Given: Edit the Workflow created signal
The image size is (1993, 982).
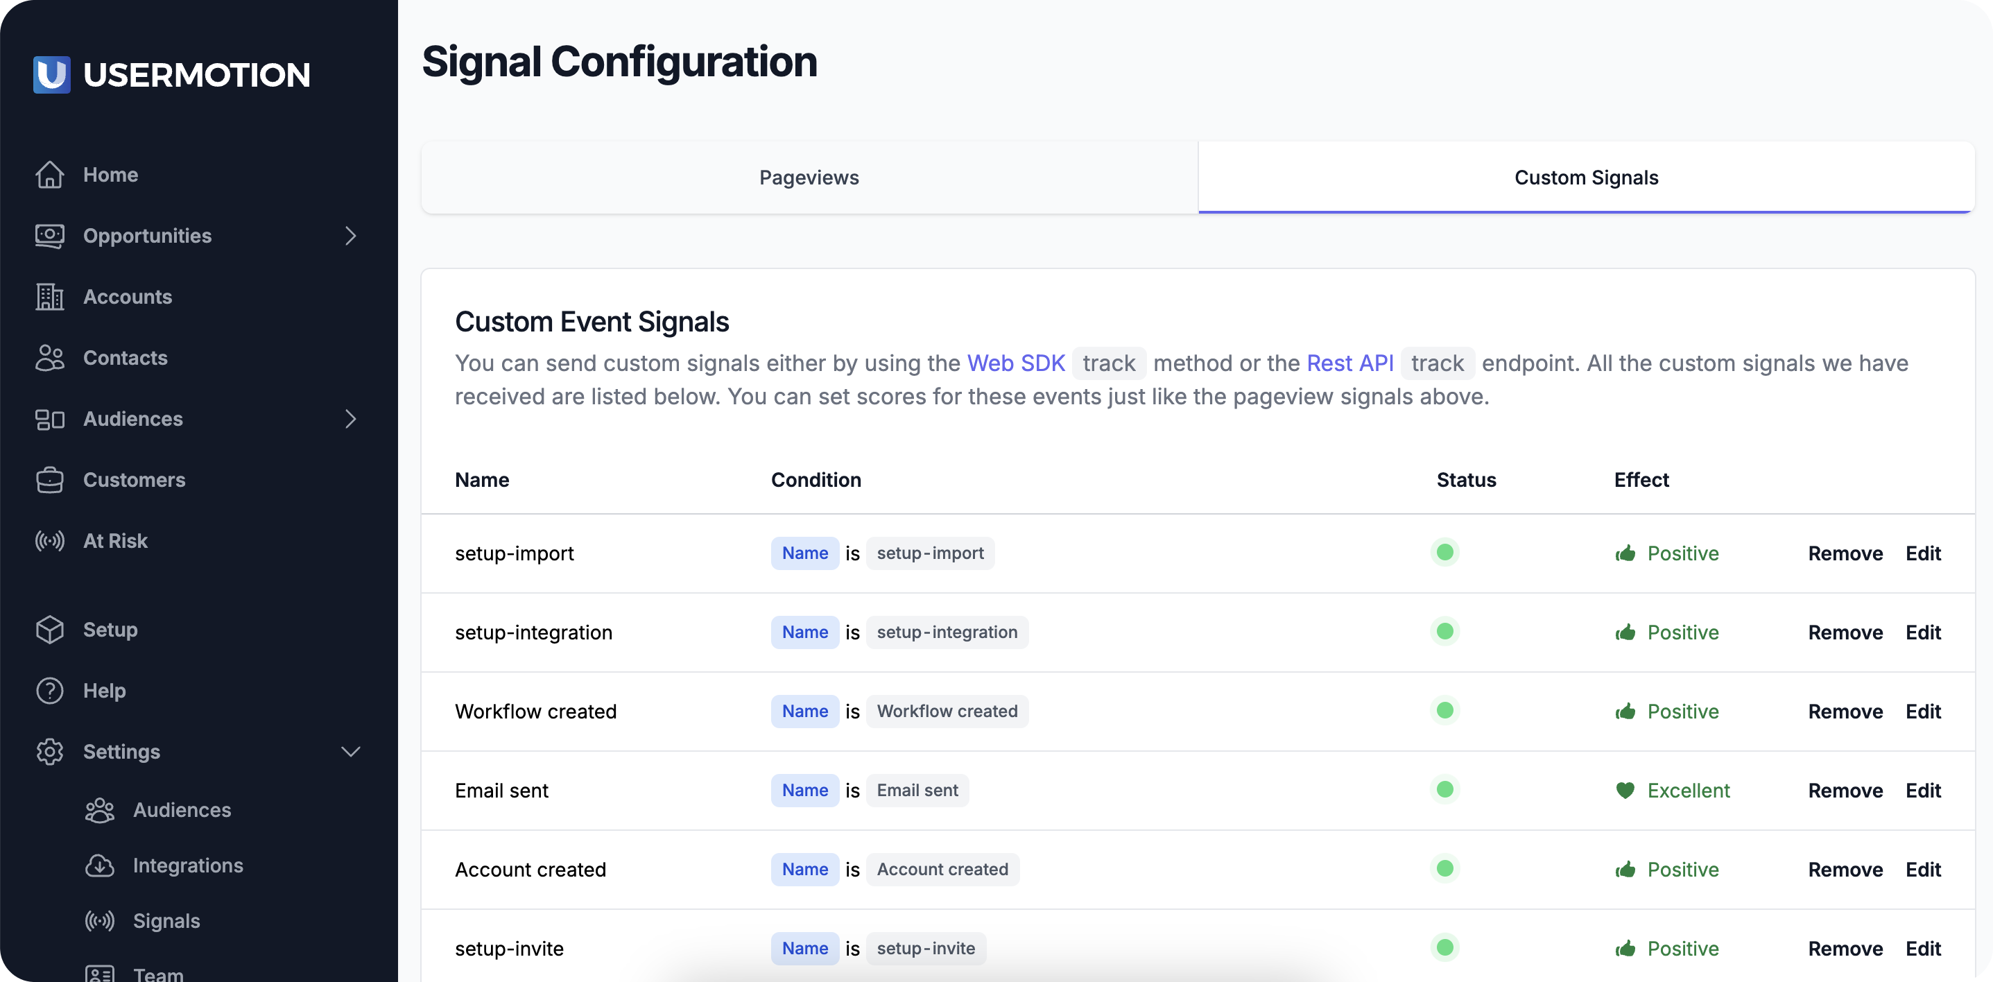Looking at the screenshot, I should click(x=1922, y=711).
